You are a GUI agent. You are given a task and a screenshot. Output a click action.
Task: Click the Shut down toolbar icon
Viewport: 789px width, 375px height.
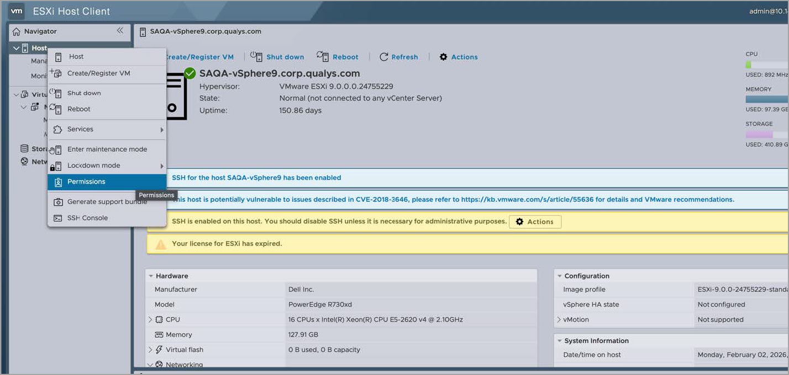(256, 56)
